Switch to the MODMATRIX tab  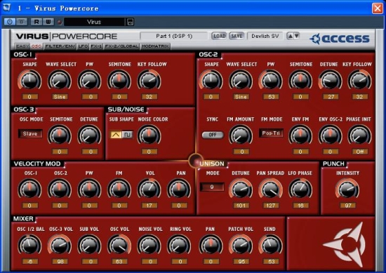click(x=155, y=46)
